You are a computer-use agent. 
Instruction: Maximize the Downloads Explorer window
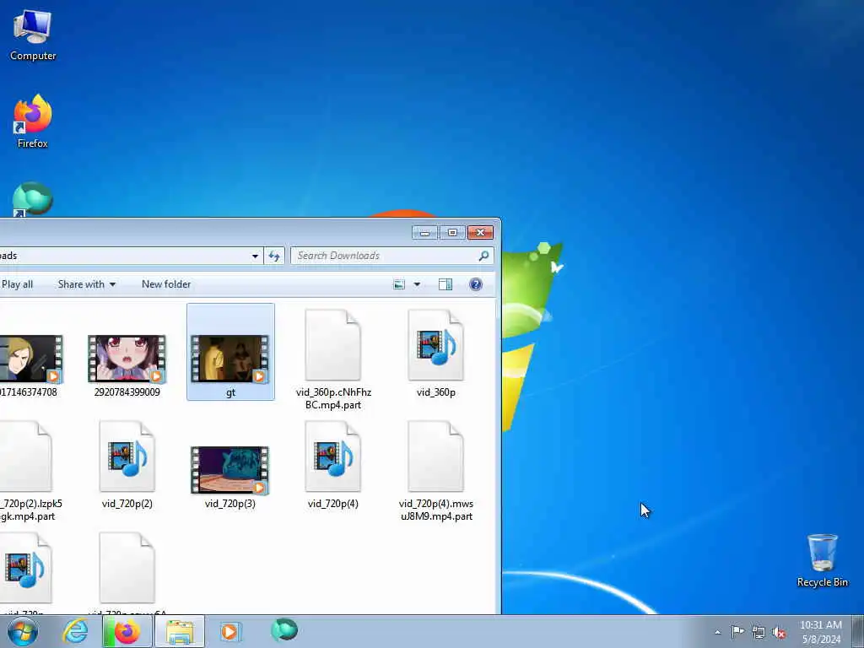click(x=452, y=233)
